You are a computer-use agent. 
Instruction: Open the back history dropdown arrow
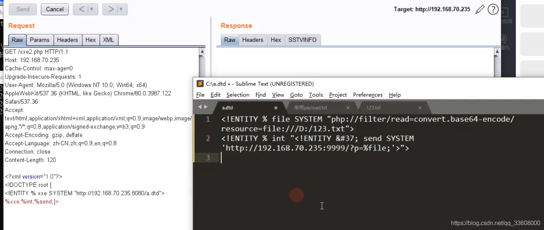point(92,9)
